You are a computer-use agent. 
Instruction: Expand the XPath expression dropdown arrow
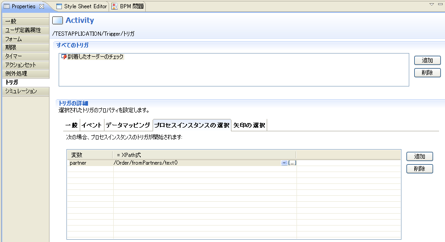284,163
